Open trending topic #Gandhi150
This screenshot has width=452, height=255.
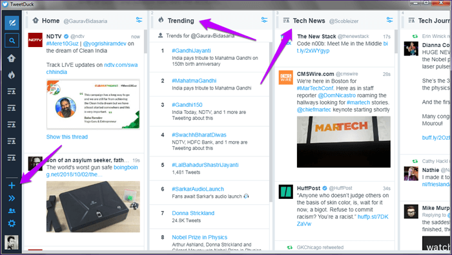tap(187, 105)
